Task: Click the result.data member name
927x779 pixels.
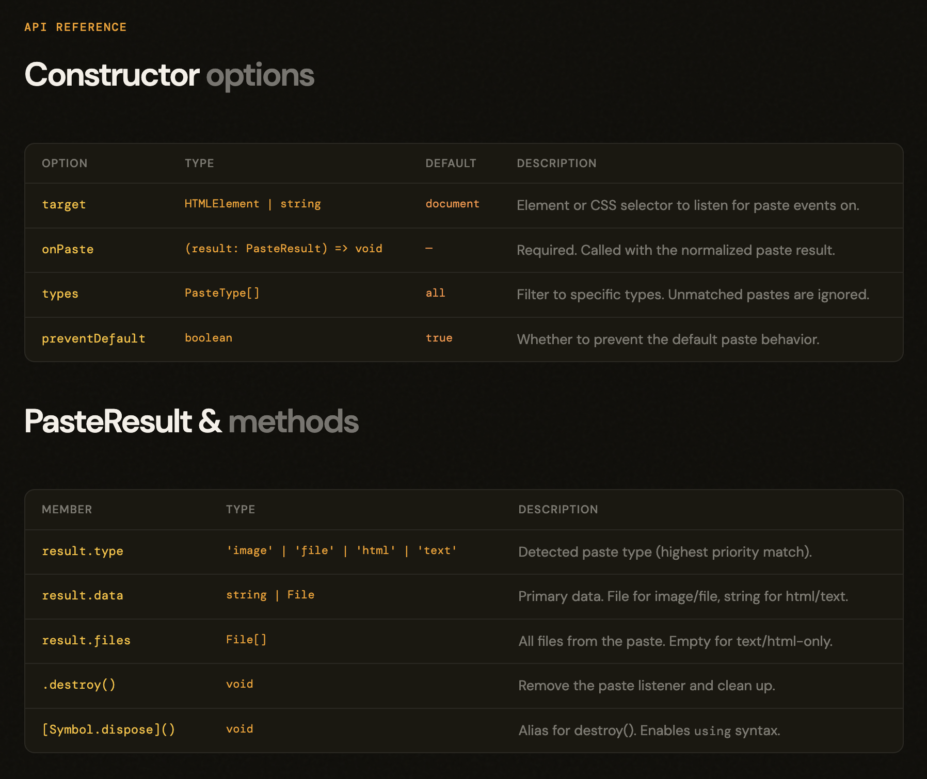Action: (83, 596)
